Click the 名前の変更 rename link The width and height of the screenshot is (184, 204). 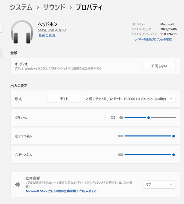coord(47,35)
